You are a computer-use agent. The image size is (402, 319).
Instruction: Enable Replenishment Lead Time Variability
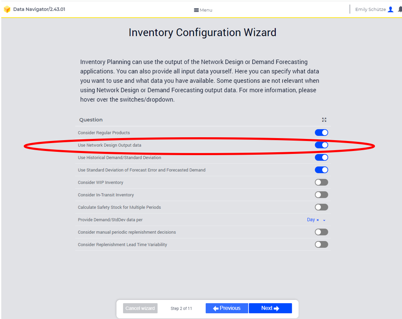[x=321, y=245]
